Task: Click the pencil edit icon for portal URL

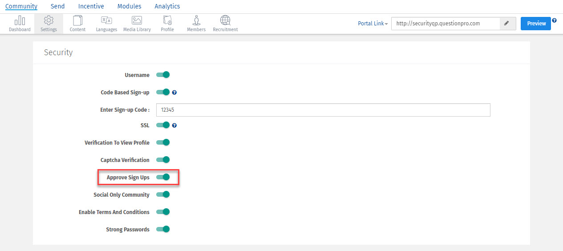Action: 508,24
